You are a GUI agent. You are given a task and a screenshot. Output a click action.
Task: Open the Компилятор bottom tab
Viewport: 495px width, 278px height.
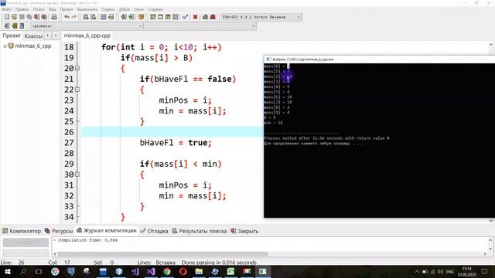(22, 231)
